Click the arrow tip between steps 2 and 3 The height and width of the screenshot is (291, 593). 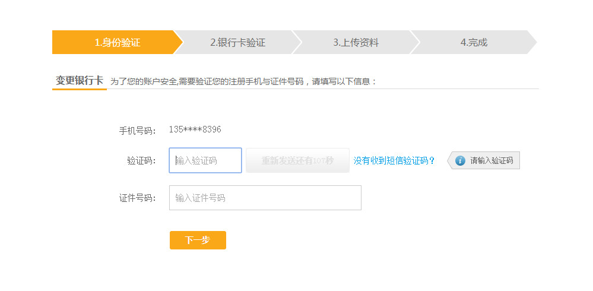coord(297,42)
